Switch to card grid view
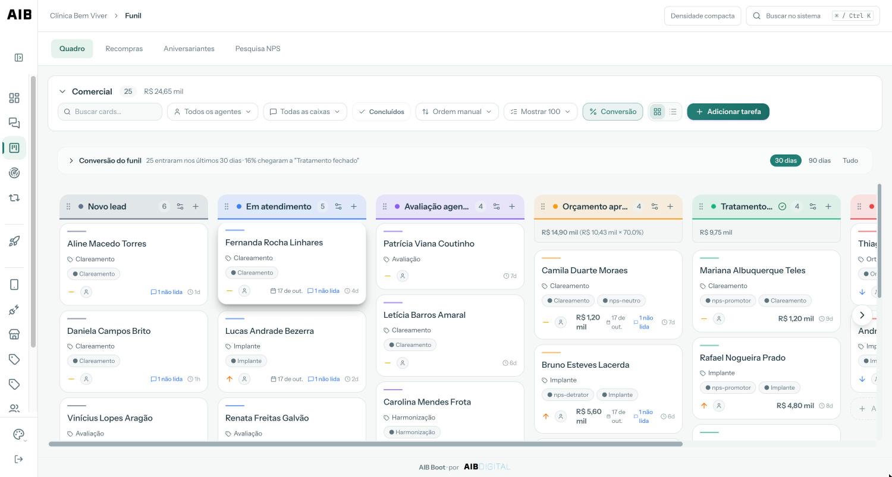This screenshot has height=477, width=892. click(x=657, y=112)
